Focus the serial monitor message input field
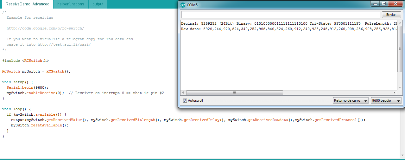 point(281,15)
